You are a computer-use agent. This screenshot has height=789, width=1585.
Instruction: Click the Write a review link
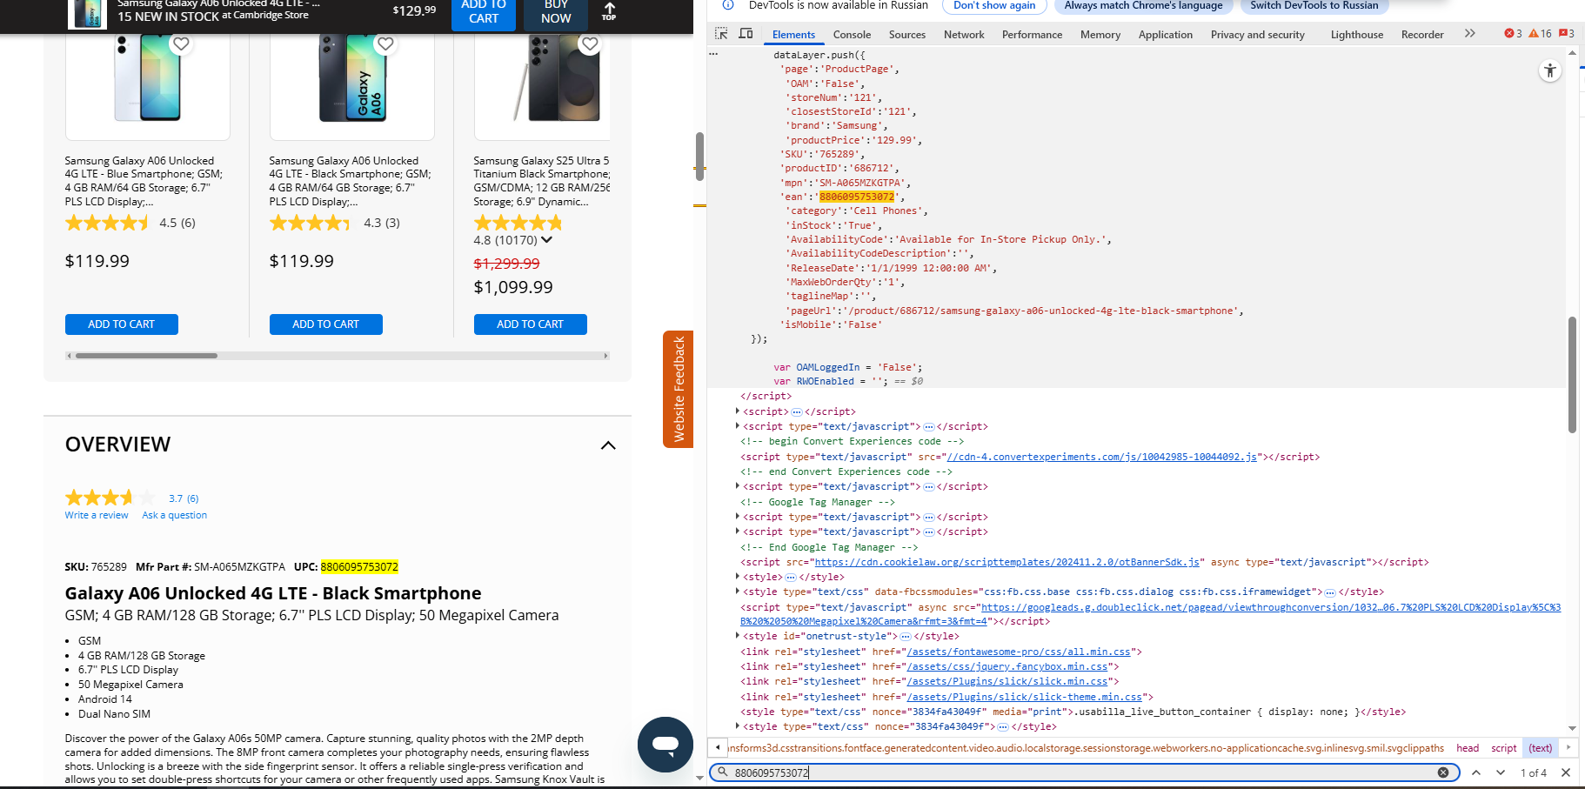pos(97,515)
